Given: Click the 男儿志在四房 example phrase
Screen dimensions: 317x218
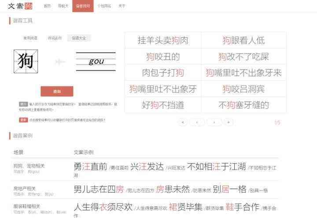Looking at the screenshot, I should (99, 189).
